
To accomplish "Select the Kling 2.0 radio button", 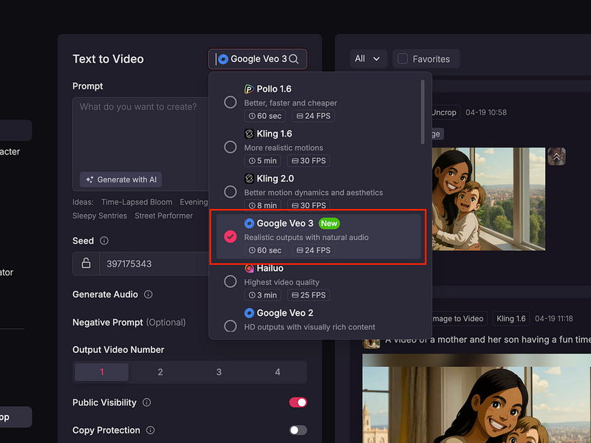I will (230, 192).
